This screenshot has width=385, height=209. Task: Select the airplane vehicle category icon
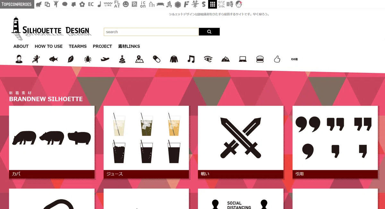coord(105,59)
